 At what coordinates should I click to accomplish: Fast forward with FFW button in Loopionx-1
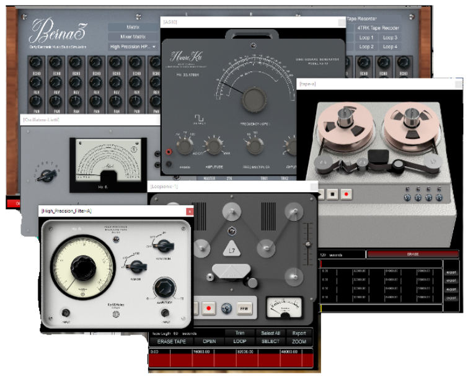(x=244, y=308)
